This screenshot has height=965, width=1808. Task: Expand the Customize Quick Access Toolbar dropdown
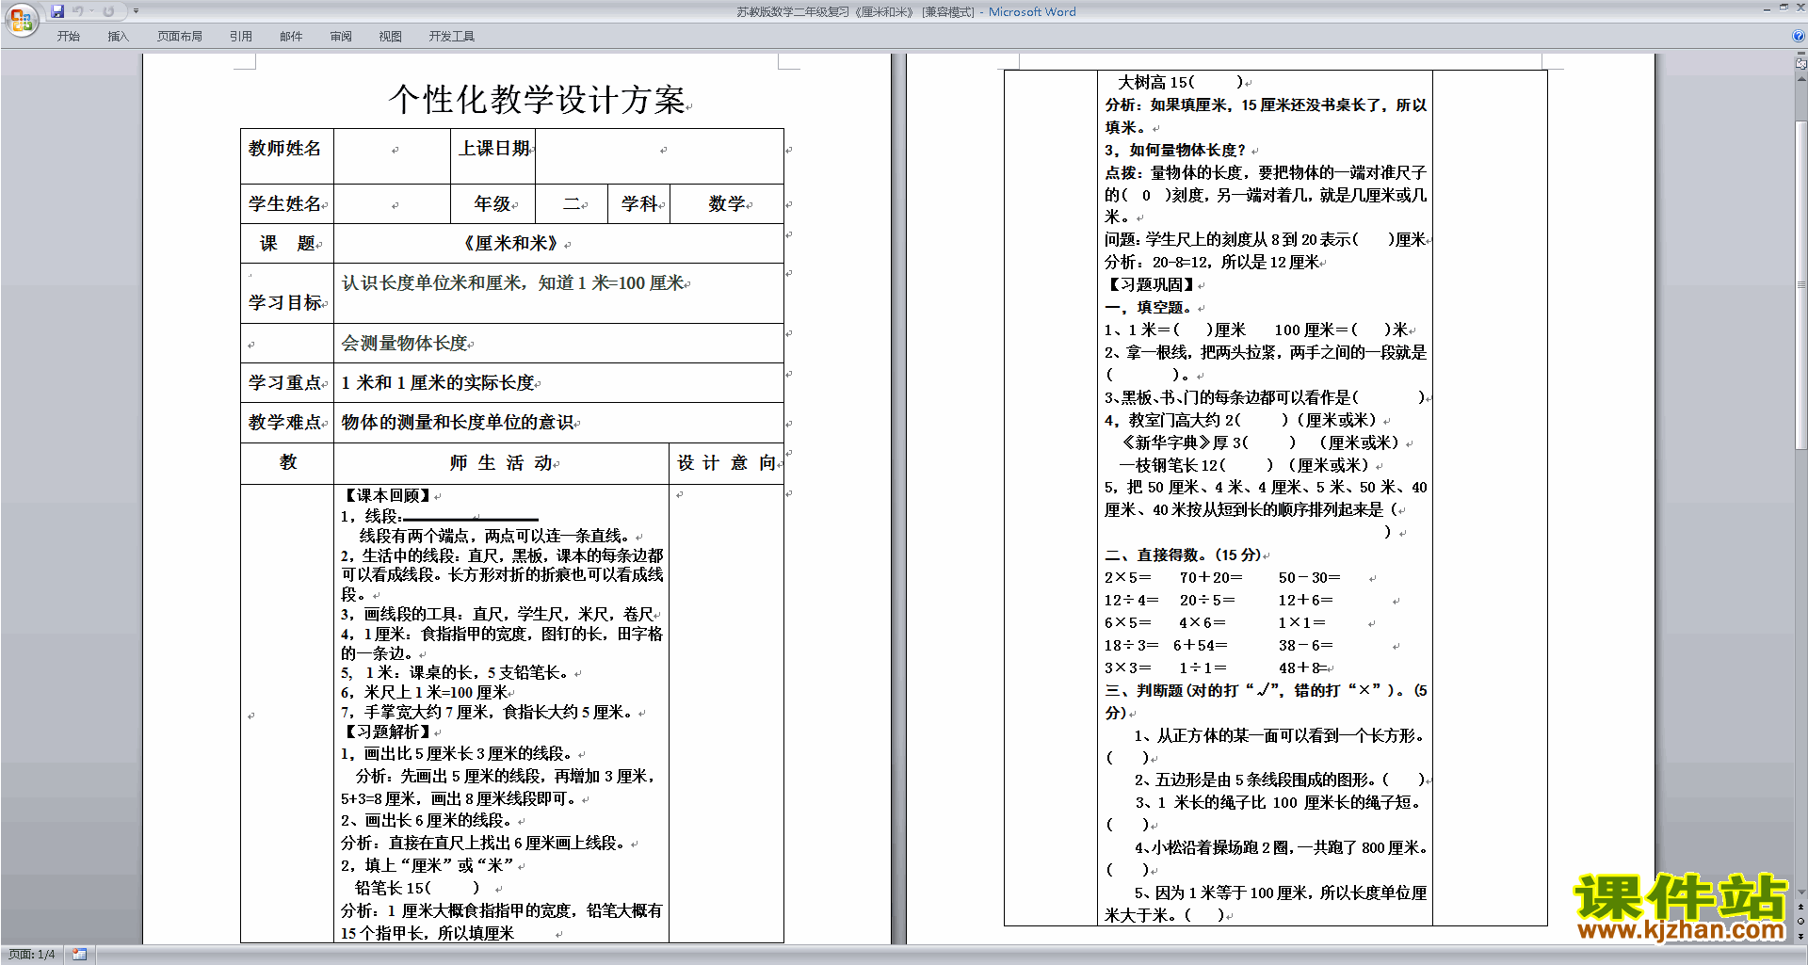(136, 11)
